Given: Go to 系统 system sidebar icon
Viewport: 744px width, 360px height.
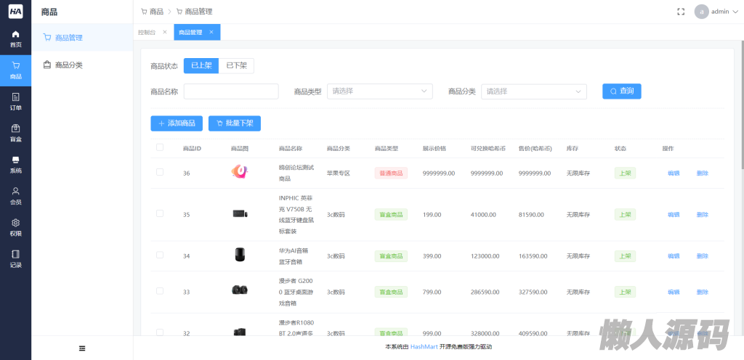Looking at the screenshot, I should 15,164.
